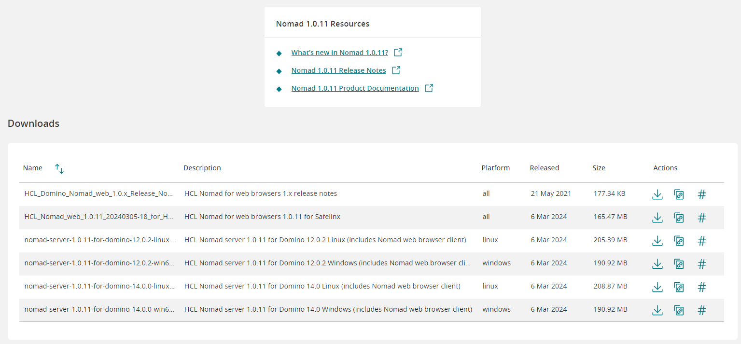Viewport: 741px width, 344px height.
Task: Copy link for the Safelinx Nomad web package
Action: click(x=679, y=218)
